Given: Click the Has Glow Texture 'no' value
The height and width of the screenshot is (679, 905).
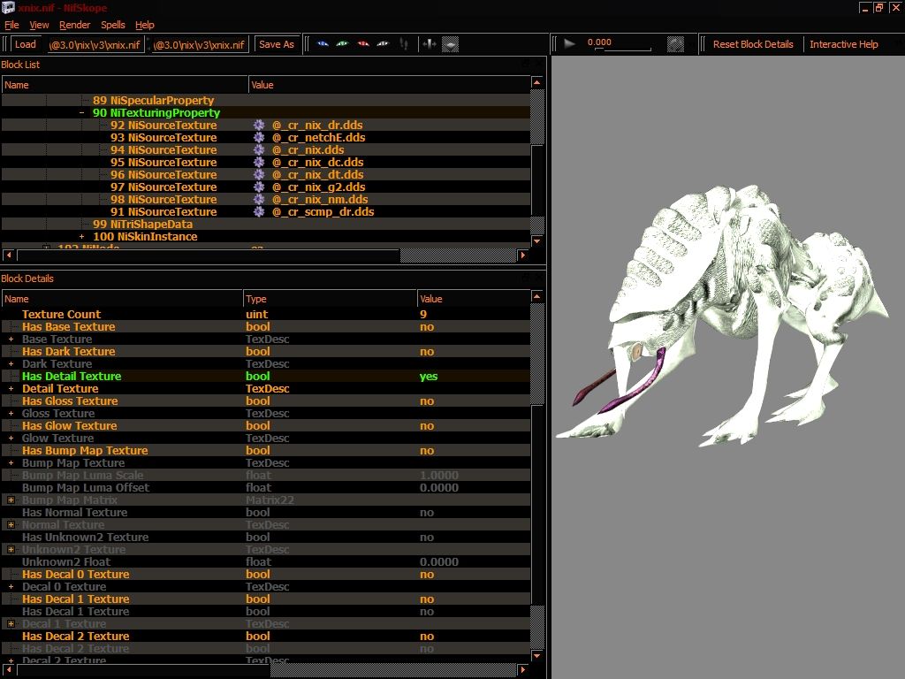Looking at the screenshot, I should click(427, 426).
